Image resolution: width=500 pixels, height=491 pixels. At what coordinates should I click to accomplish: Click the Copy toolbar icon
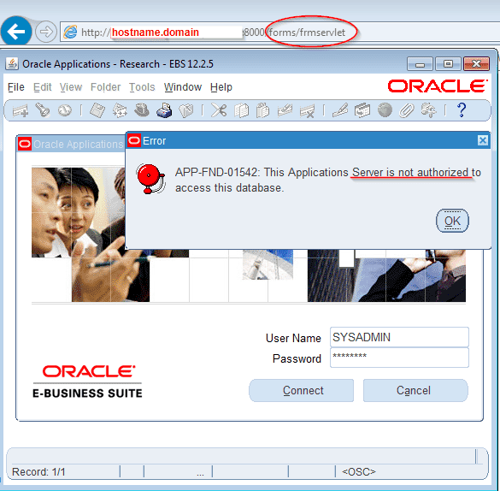pyautogui.click(x=241, y=110)
